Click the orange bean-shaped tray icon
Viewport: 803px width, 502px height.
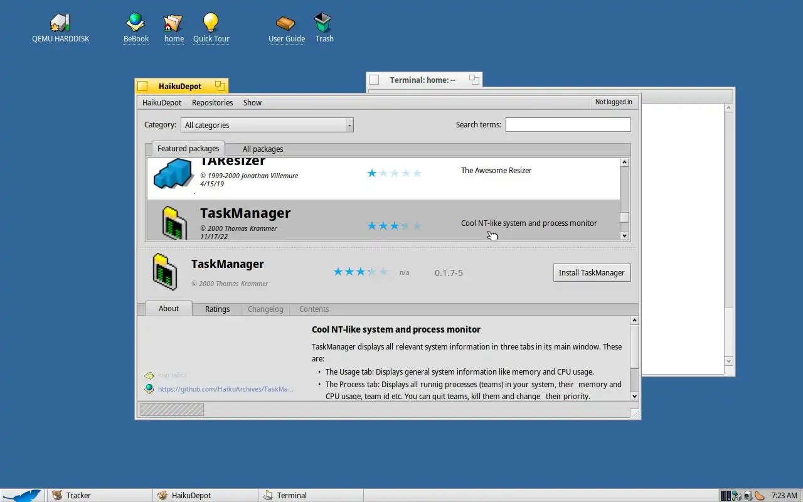click(760, 495)
